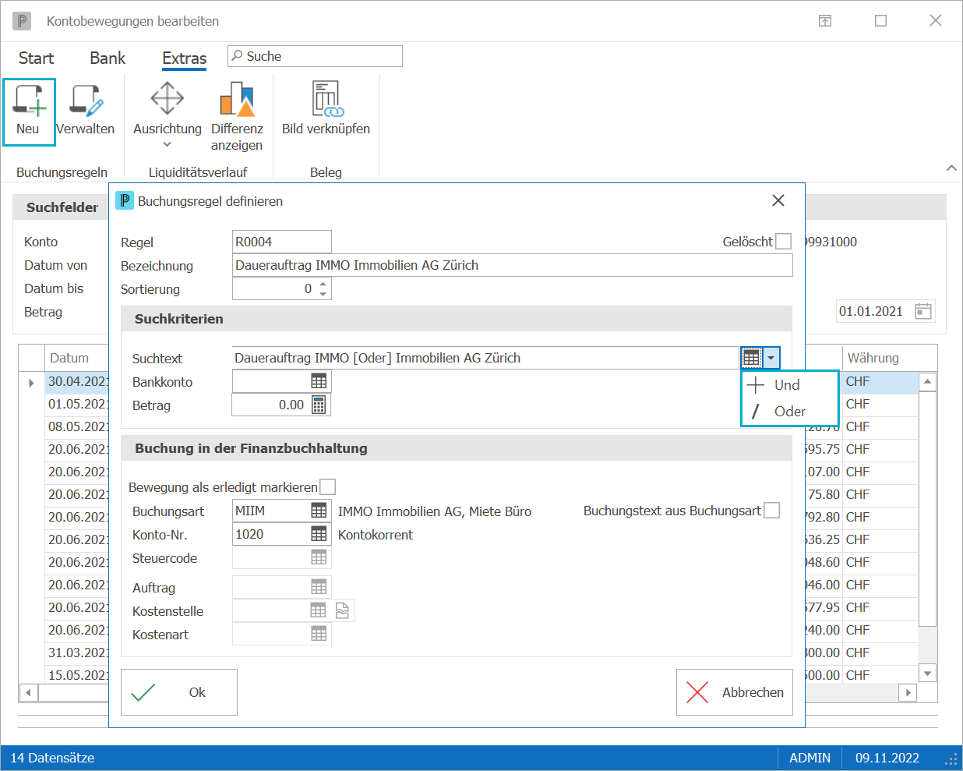Image resolution: width=963 pixels, height=771 pixels.
Task: Open the Buchungsart lookup table icon
Action: [x=319, y=511]
